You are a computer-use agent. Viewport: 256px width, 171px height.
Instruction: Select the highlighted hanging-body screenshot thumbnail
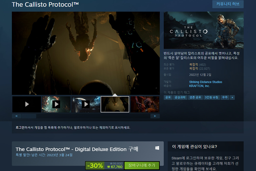coord(115,104)
